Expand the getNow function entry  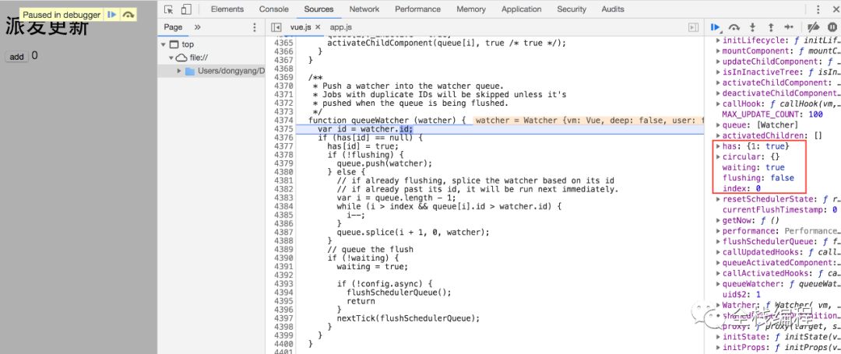719,221
